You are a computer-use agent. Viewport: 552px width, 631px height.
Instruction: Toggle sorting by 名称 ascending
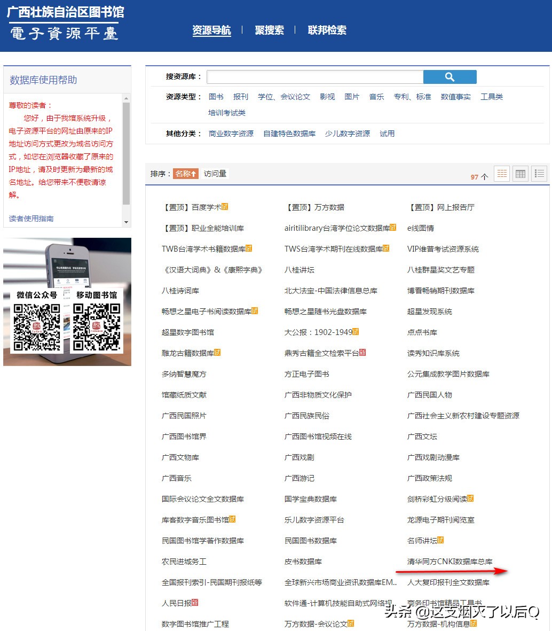(x=186, y=173)
